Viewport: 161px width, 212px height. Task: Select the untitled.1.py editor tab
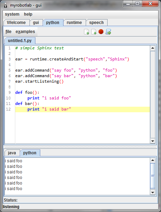click(x=20, y=41)
